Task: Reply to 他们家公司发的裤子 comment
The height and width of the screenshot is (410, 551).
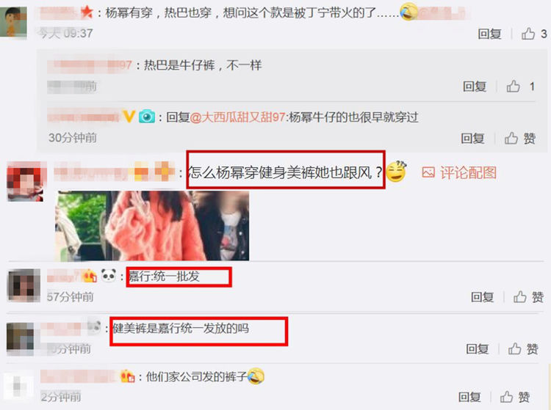Action: click(x=469, y=397)
